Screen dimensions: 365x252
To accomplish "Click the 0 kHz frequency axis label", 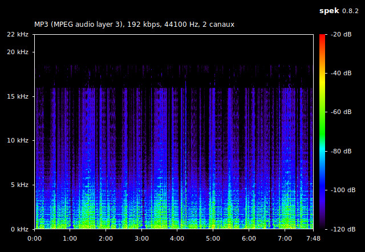I will 19,229.
